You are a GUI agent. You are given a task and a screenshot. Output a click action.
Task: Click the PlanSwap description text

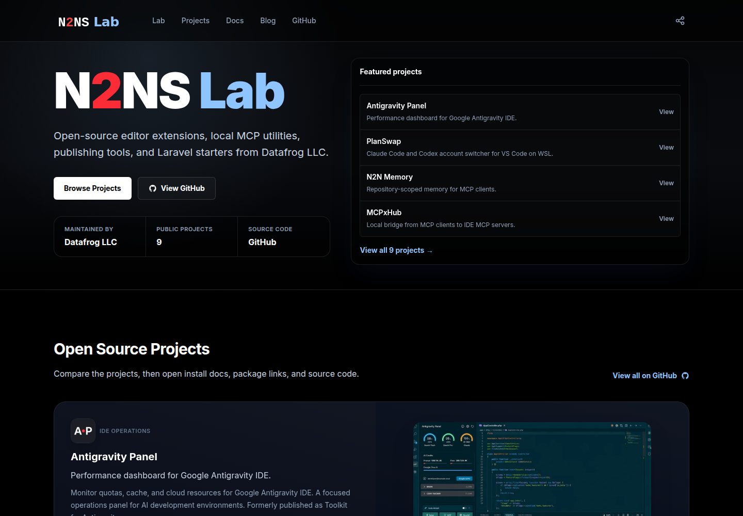point(460,154)
